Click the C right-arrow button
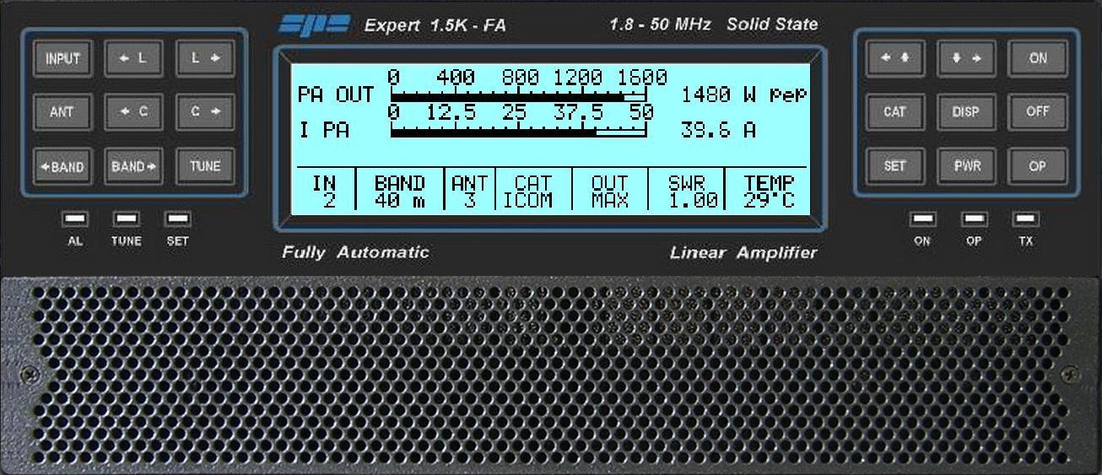 (205, 112)
